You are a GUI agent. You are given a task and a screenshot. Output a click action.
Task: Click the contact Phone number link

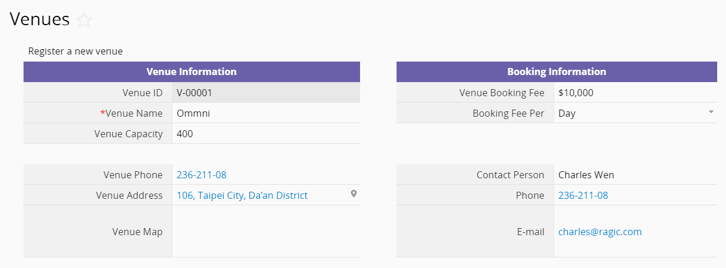(582, 195)
